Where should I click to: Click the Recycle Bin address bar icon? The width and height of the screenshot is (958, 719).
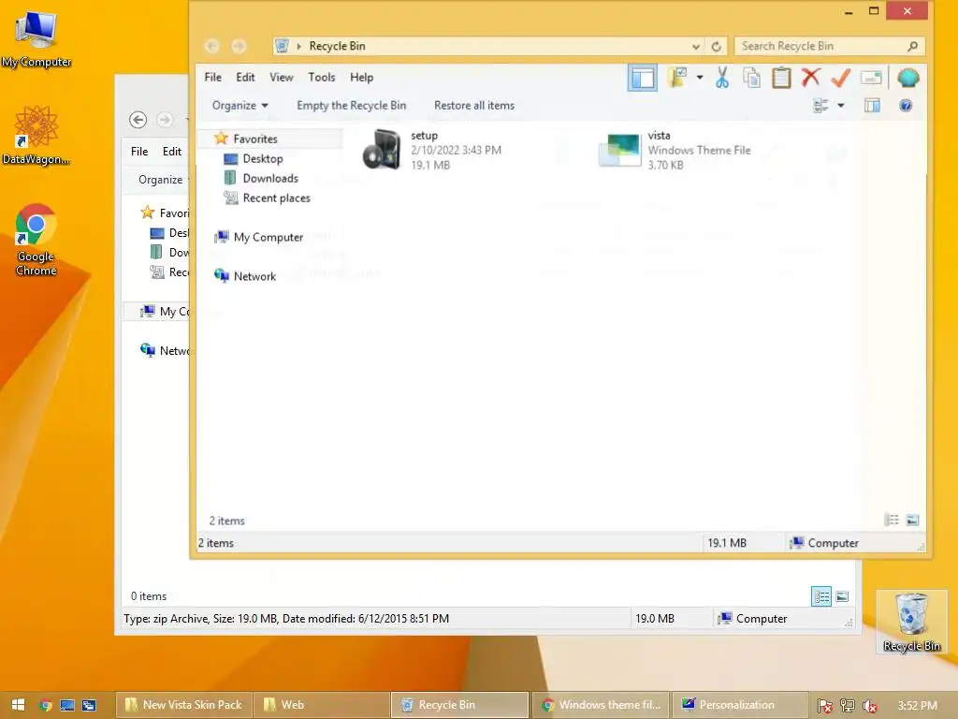point(282,46)
